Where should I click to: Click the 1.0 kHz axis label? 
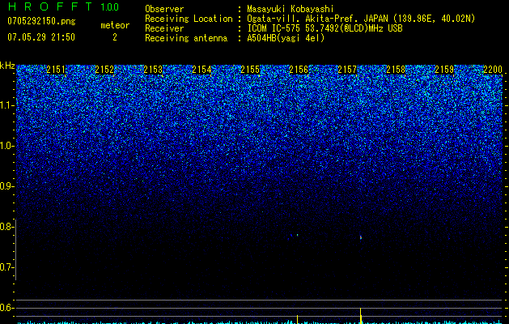pos(7,146)
